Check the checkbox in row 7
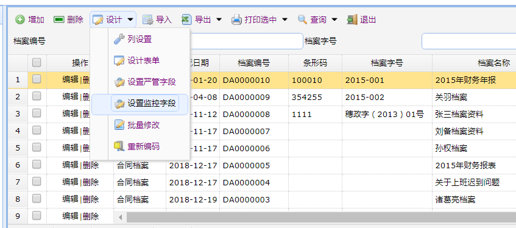The width and height of the screenshot is (516, 228). (37, 181)
